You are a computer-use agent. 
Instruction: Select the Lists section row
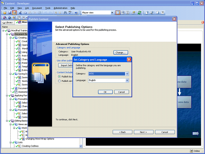[x=20, y=142]
